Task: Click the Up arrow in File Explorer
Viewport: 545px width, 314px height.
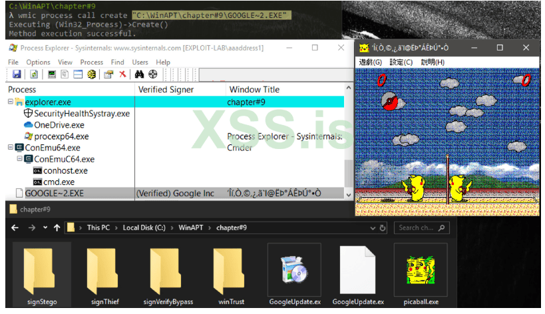Action: click(x=57, y=228)
